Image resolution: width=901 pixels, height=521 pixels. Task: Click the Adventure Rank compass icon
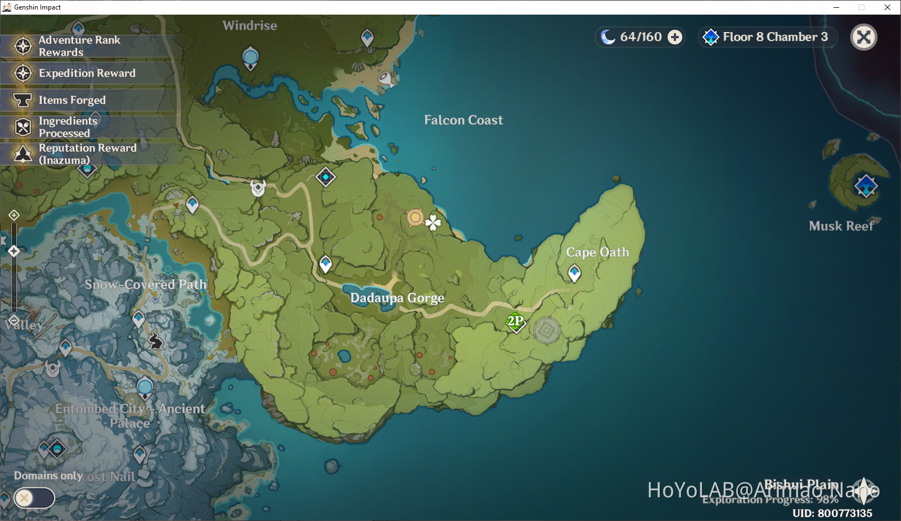[23, 46]
